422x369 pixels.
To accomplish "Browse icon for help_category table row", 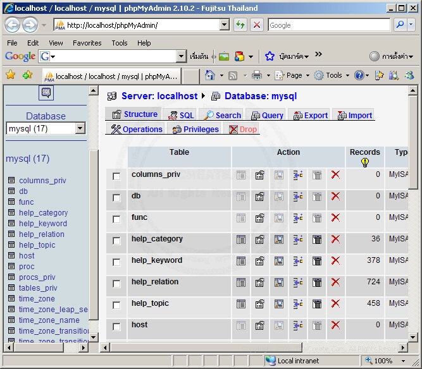I will 241,239.
